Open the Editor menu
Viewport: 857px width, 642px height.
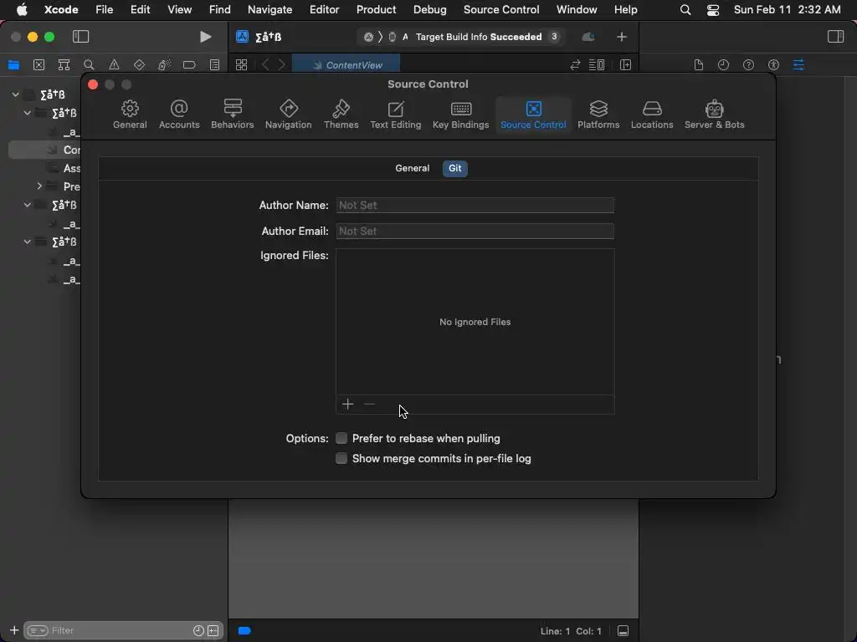[x=324, y=9]
